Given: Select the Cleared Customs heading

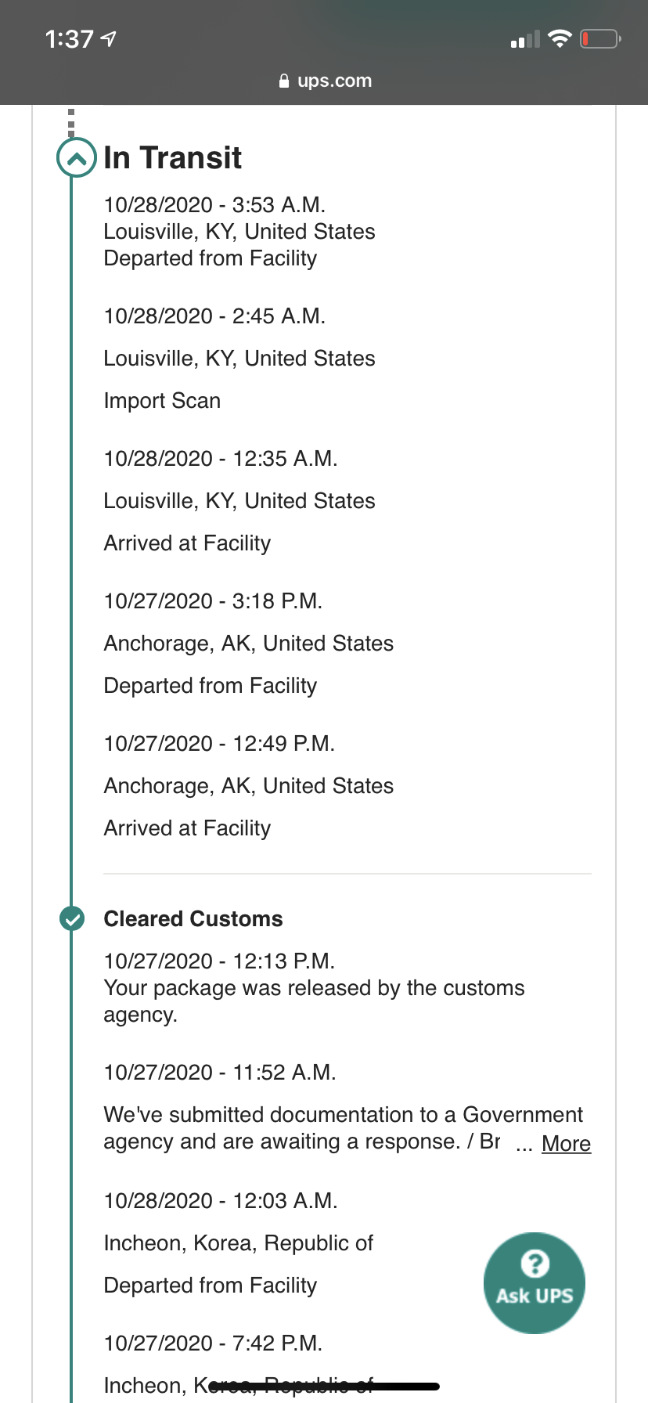Looking at the screenshot, I should pyautogui.click(x=193, y=918).
